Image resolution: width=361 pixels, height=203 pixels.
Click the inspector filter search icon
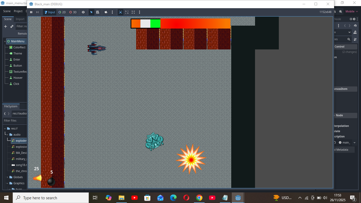point(349,39)
